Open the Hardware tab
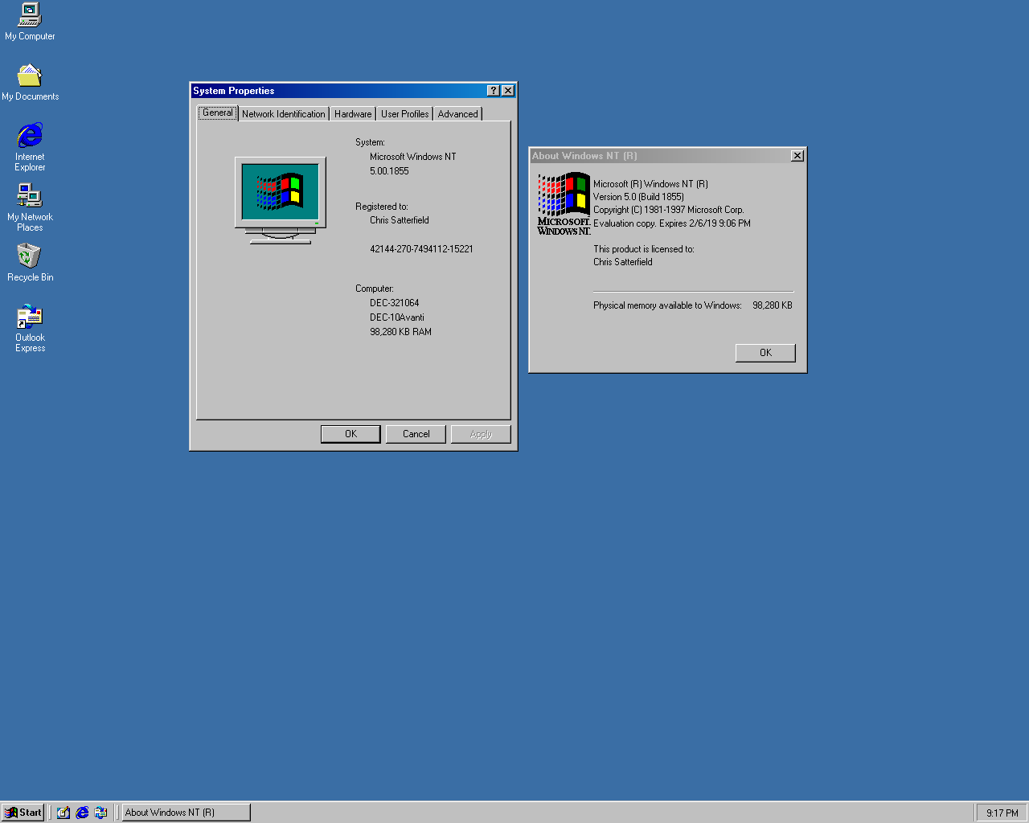This screenshot has height=823, width=1029. tap(353, 114)
